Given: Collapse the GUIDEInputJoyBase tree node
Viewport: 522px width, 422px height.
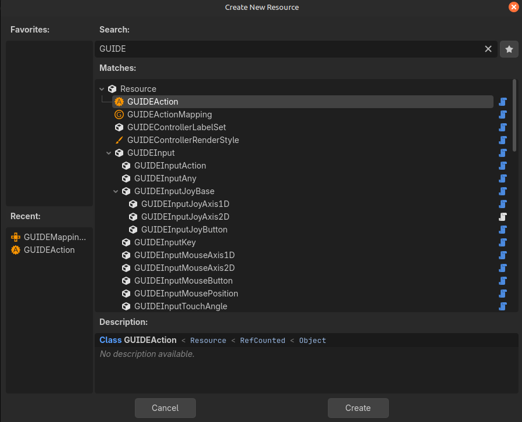Looking at the screenshot, I should (x=116, y=191).
